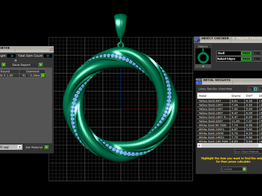Toggle the Shell PASS indicator
The image size is (262, 196).
(x=246, y=53)
